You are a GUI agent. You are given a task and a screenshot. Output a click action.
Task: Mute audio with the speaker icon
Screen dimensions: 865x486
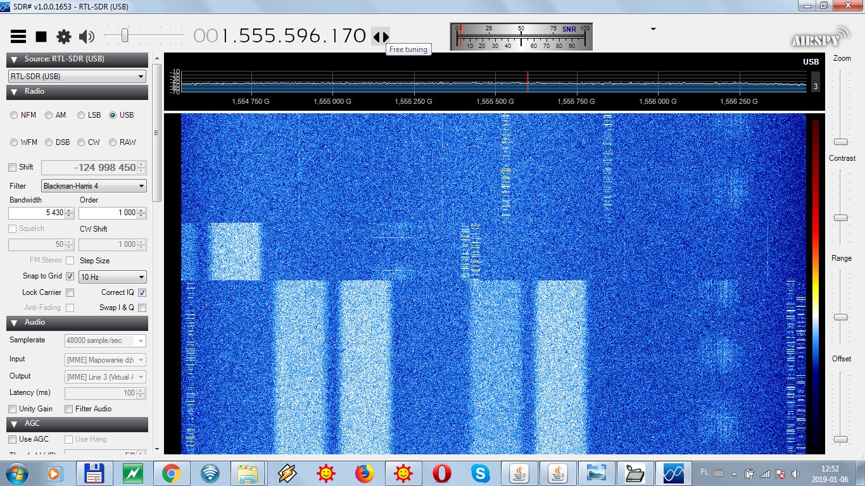tap(87, 37)
